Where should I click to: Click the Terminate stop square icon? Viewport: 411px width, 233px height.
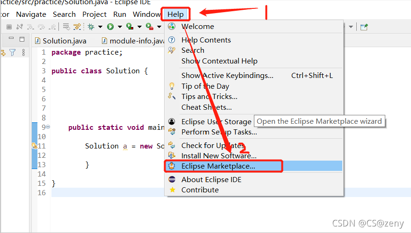click(x=9, y=27)
